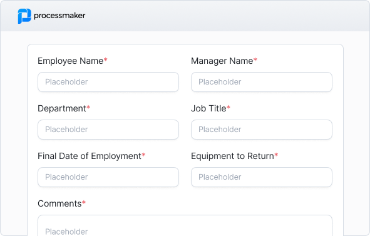Click the Department field label
The height and width of the screenshot is (236, 370).
62,109
